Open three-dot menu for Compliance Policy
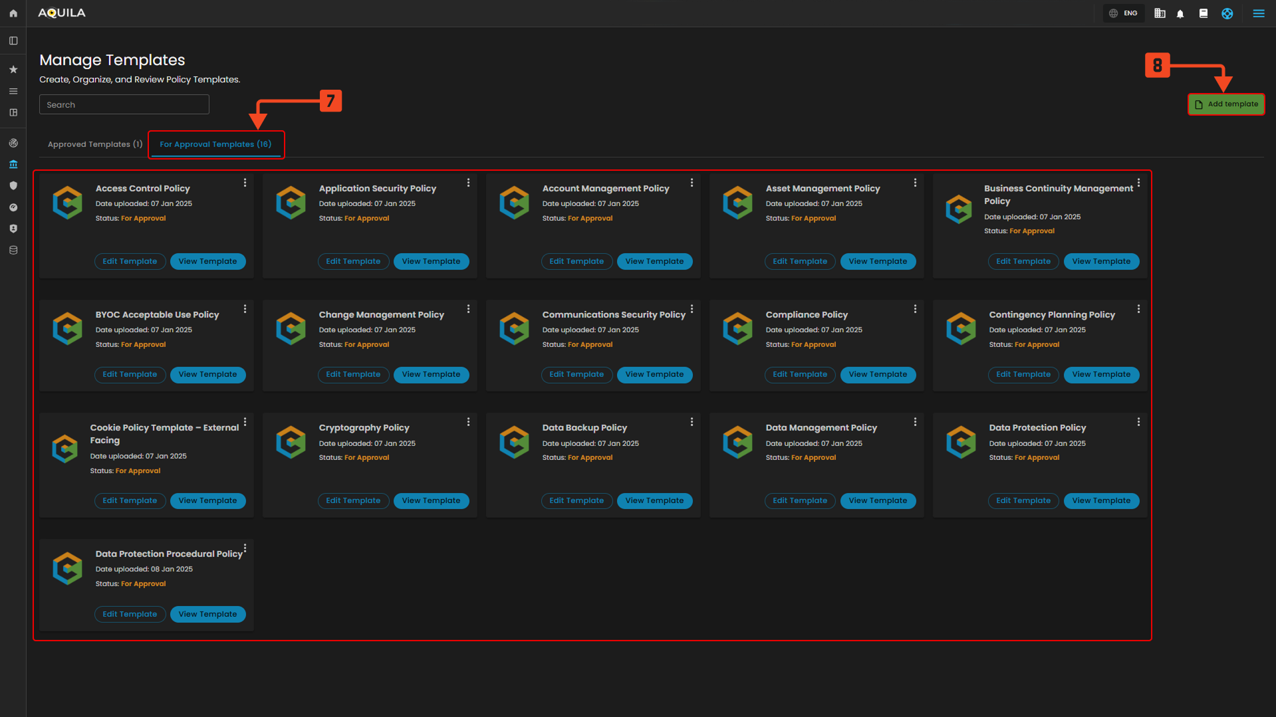Screen dimensions: 1276x717 coord(915,309)
